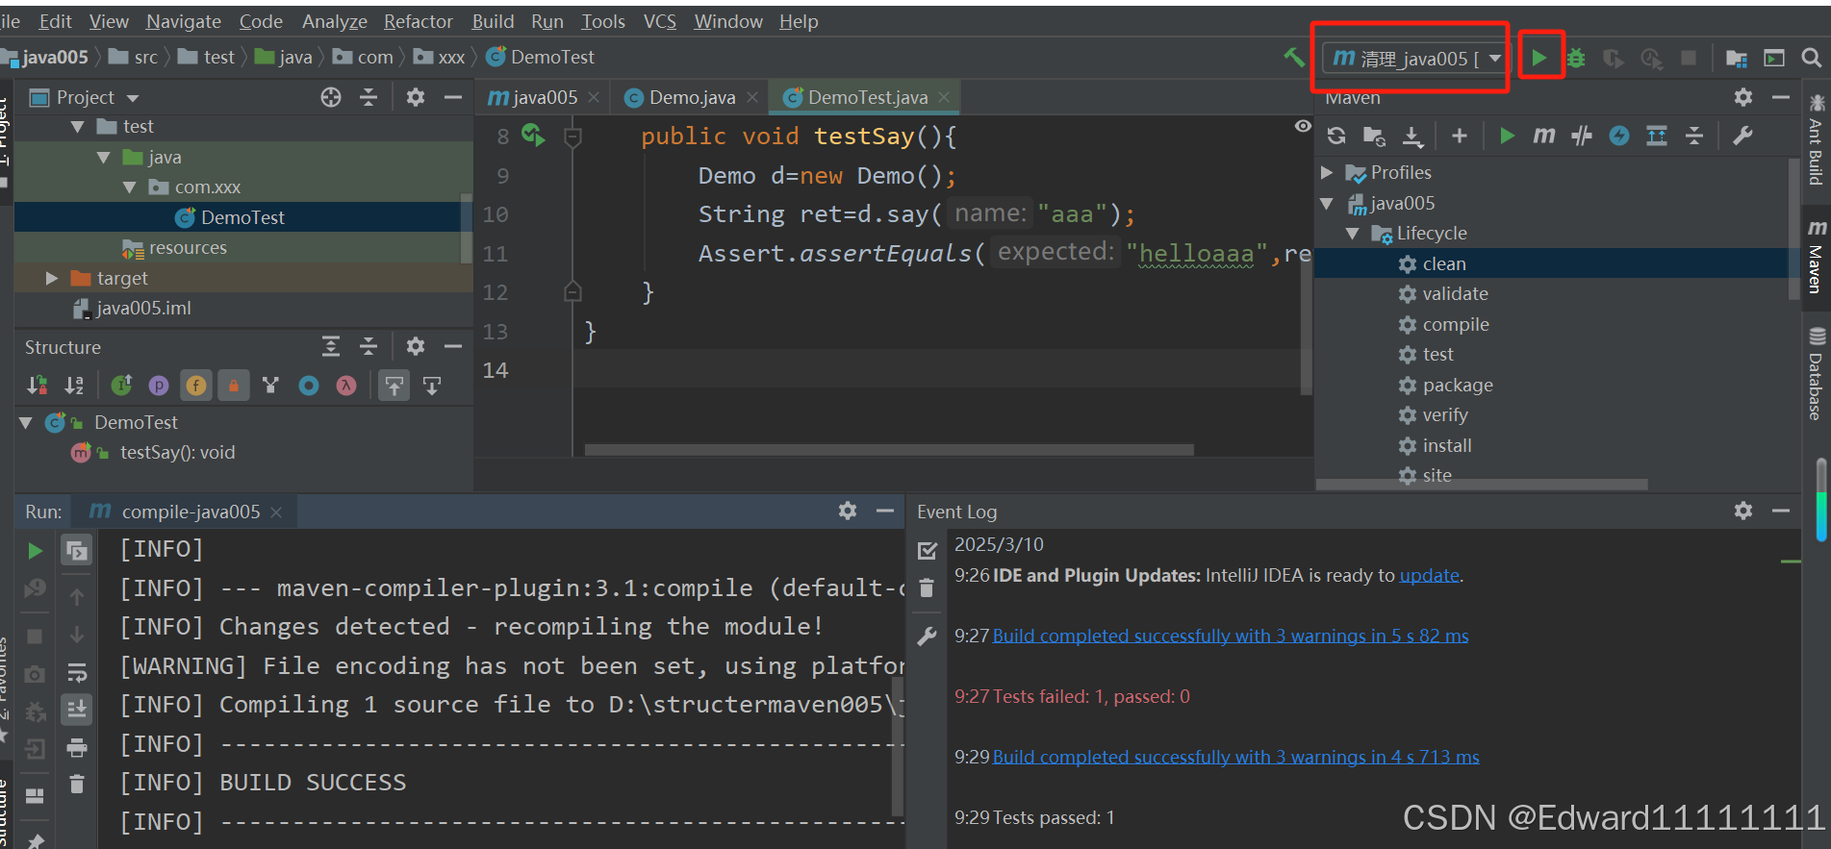Open the Refactor menu
Image resolution: width=1831 pixels, height=849 pixels.
coord(418,21)
